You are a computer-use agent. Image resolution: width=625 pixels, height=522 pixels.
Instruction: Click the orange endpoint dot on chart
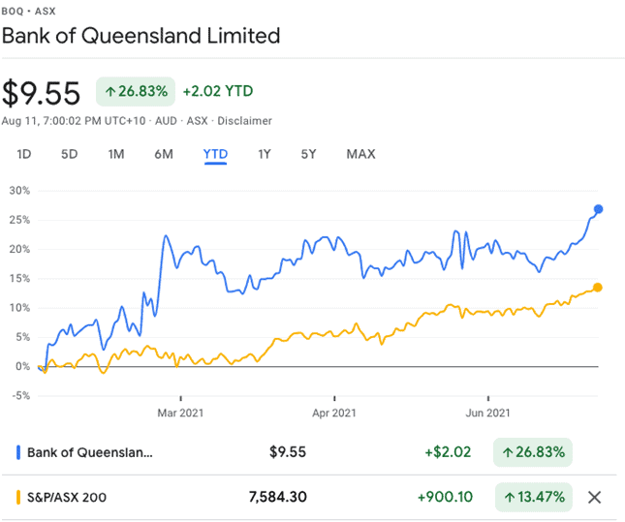[x=598, y=288]
